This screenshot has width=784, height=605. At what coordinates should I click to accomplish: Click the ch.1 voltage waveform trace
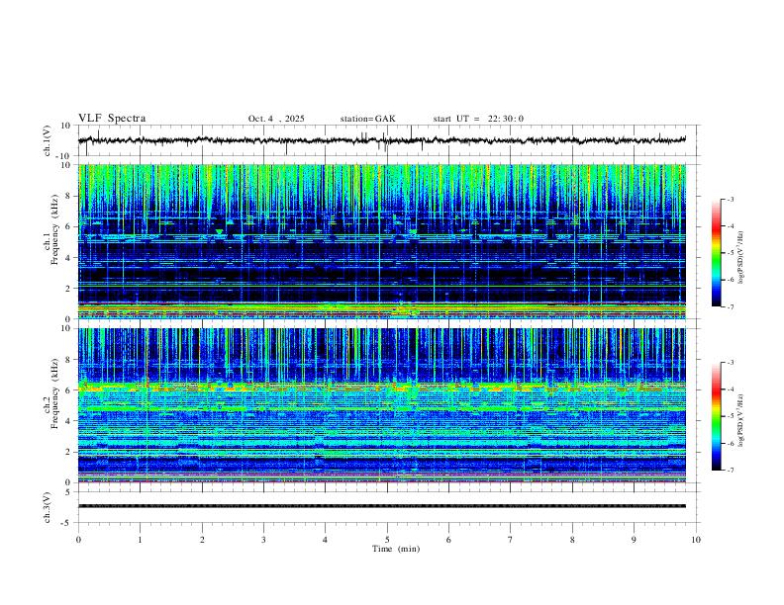[x=381, y=140]
